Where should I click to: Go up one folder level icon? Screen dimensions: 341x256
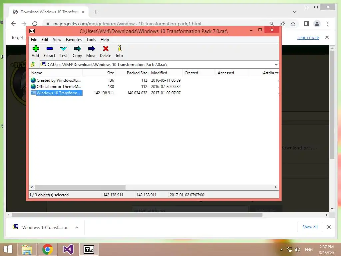pyautogui.click(x=33, y=64)
